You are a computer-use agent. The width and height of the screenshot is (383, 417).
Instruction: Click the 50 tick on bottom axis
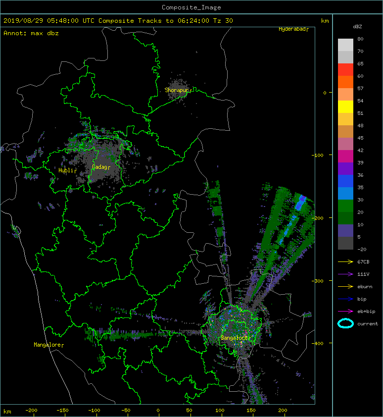tap(189, 411)
